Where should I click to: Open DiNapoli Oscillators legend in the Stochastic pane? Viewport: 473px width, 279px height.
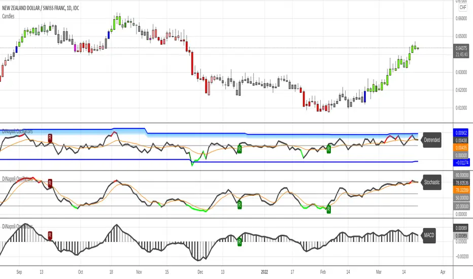click(18, 179)
